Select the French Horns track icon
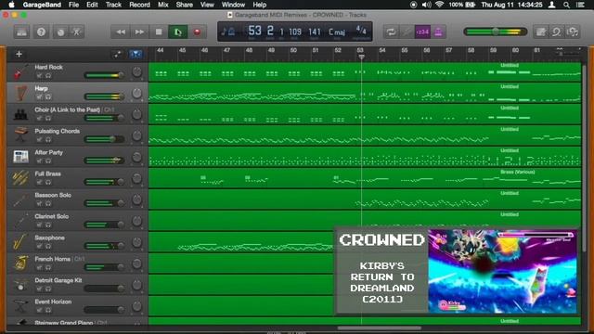Screen dimensions: 594x334 pyautogui.click(x=20, y=263)
